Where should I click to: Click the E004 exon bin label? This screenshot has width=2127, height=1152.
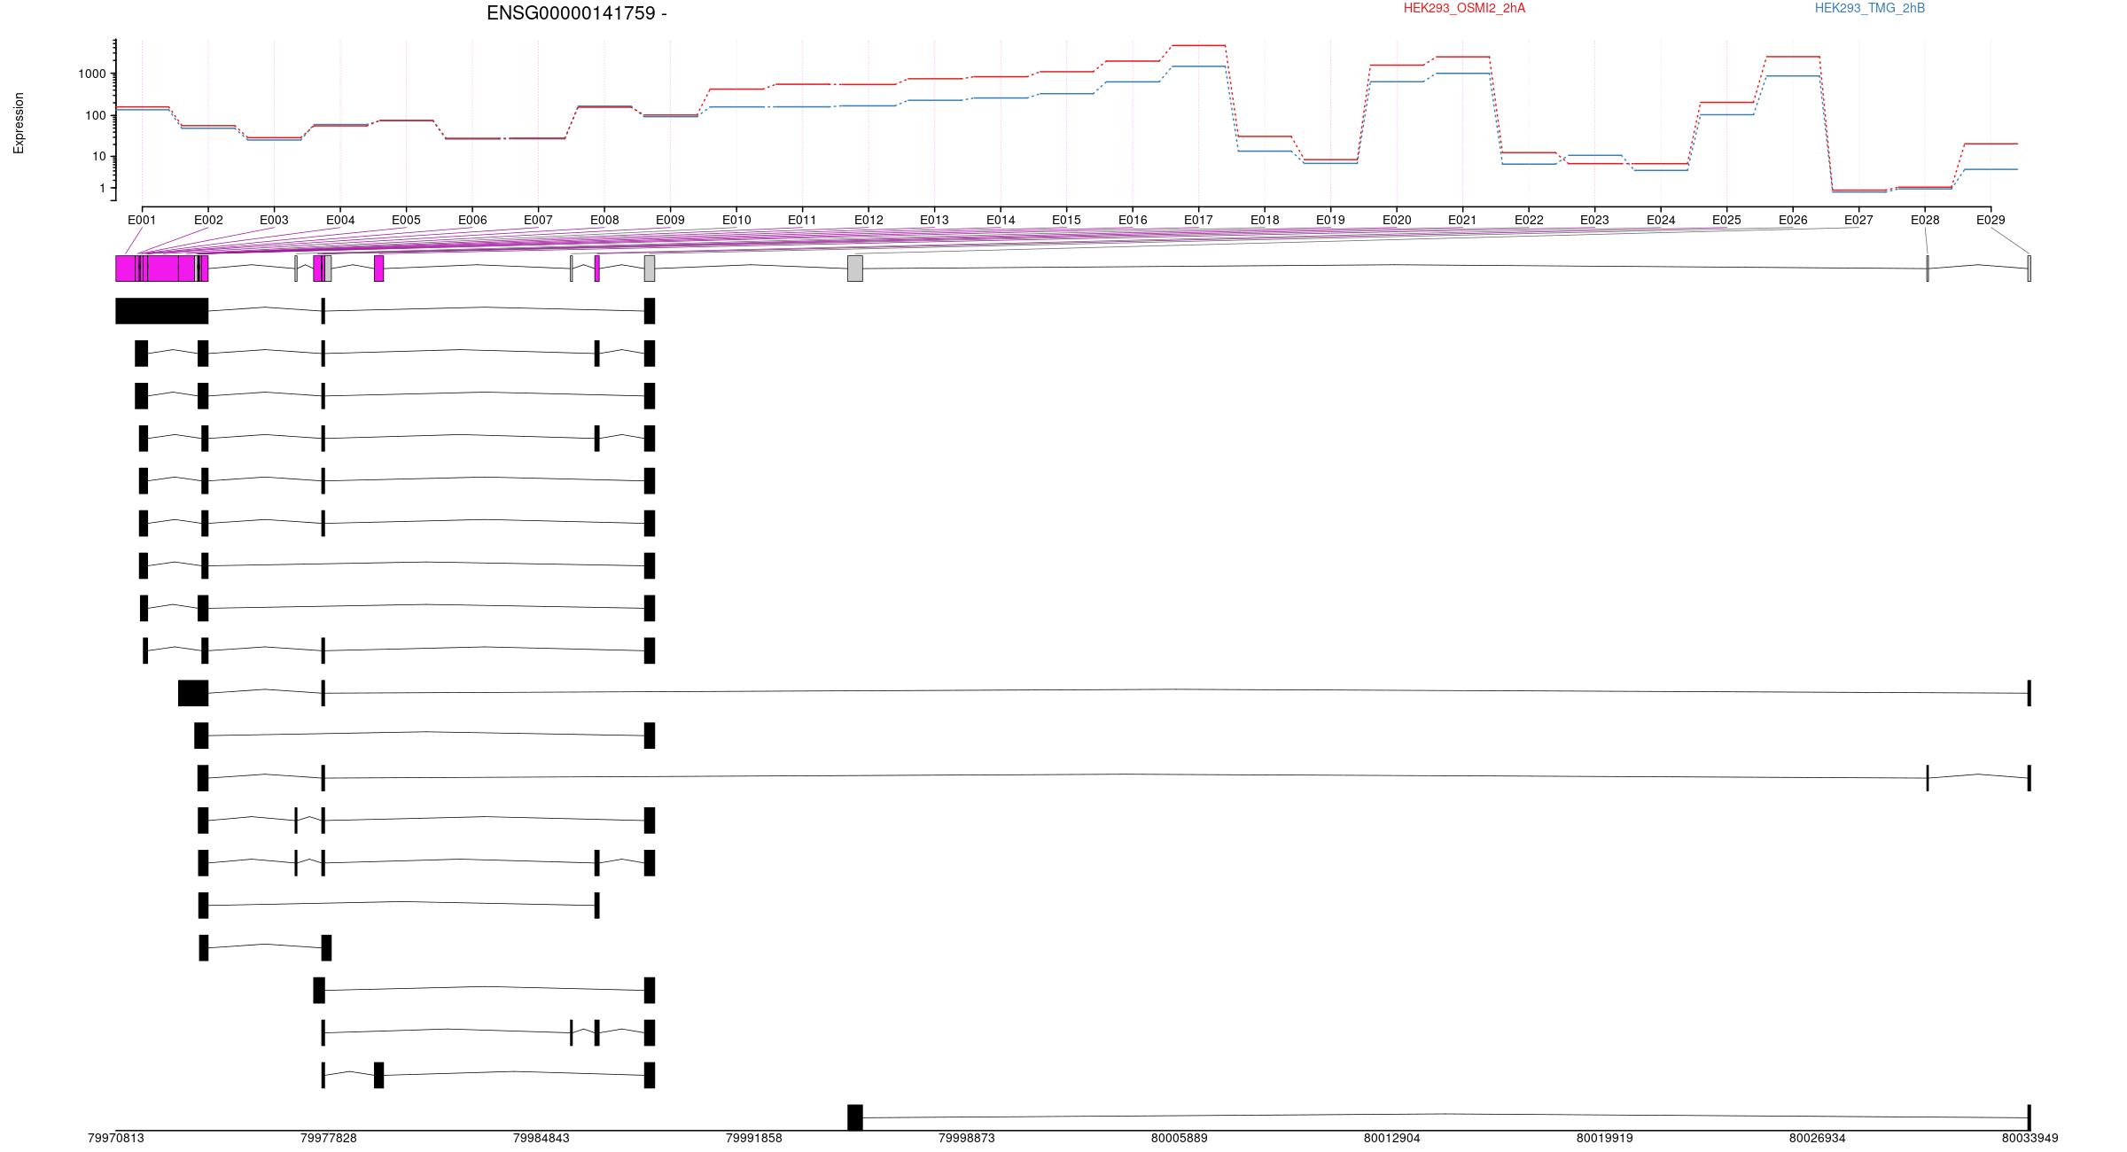tap(340, 220)
